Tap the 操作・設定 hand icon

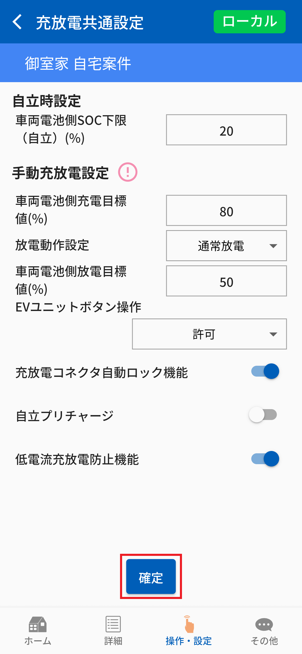click(189, 624)
